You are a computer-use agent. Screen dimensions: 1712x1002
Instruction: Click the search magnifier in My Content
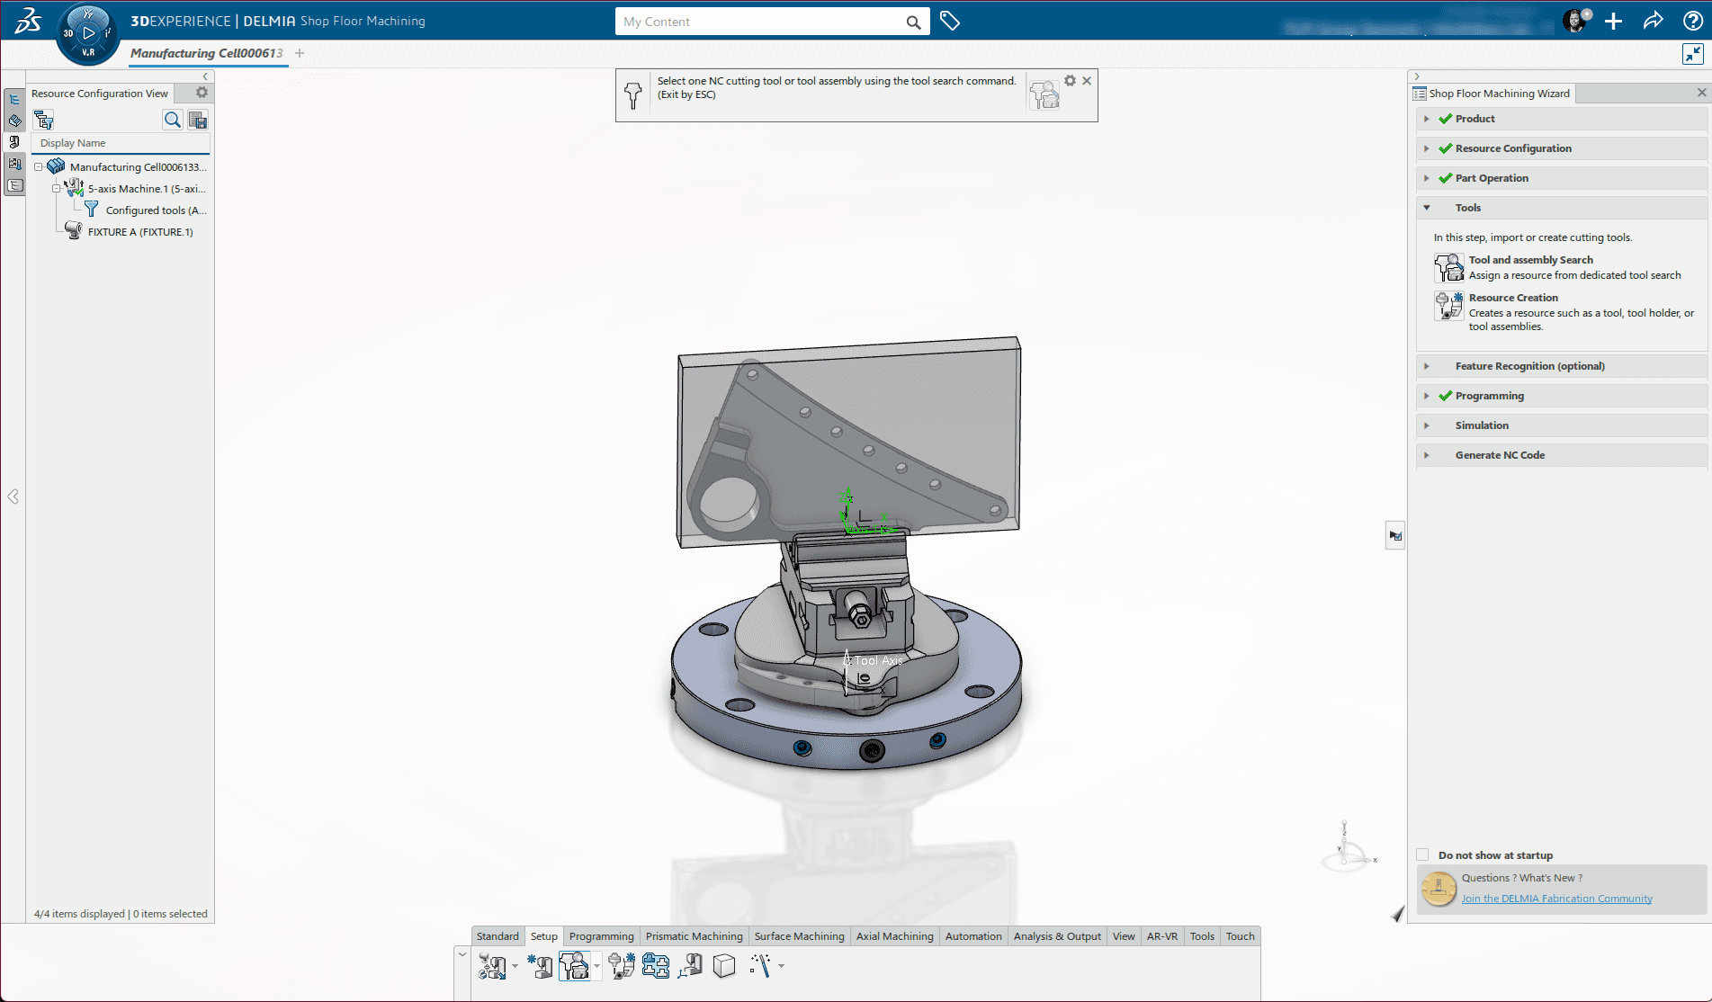(913, 22)
